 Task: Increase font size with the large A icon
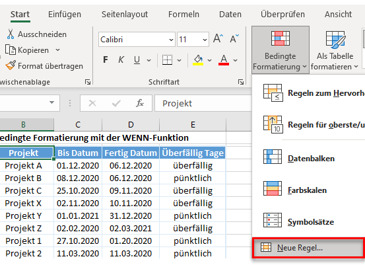coord(218,39)
